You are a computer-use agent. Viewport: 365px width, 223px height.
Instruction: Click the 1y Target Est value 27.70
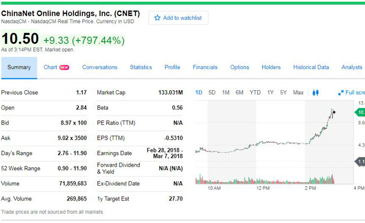point(176,199)
